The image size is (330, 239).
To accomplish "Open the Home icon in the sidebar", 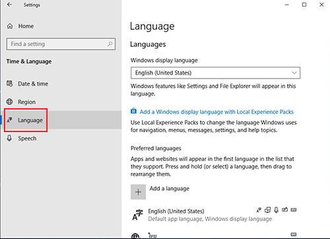I will point(10,26).
